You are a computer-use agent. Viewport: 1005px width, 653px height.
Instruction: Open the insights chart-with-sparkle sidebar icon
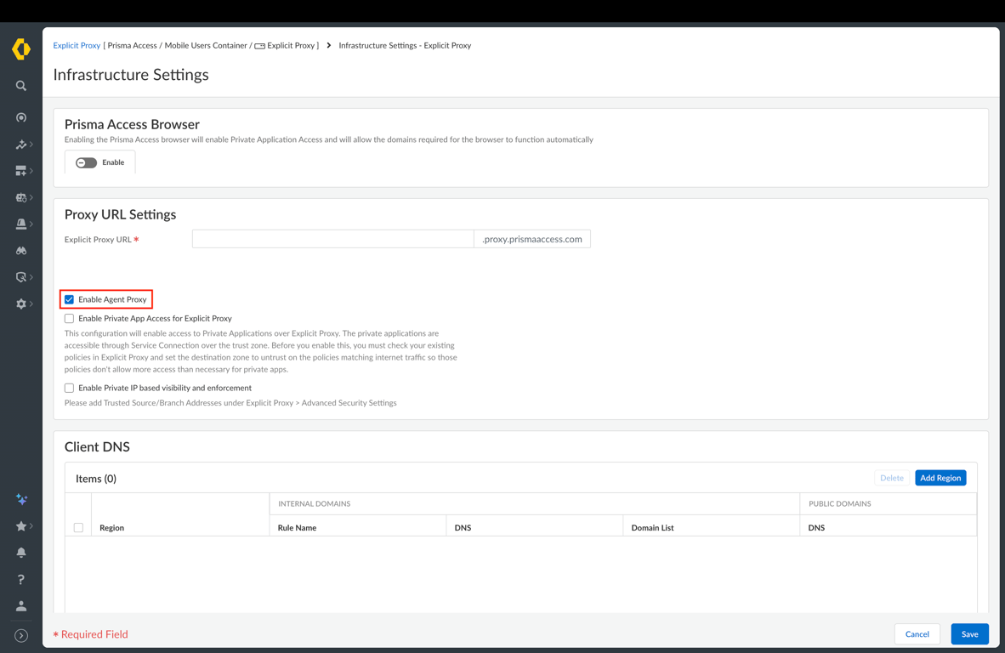tap(21, 145)
